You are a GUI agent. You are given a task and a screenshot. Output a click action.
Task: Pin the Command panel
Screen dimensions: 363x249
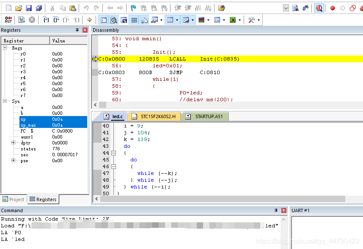tap(276, 210)
